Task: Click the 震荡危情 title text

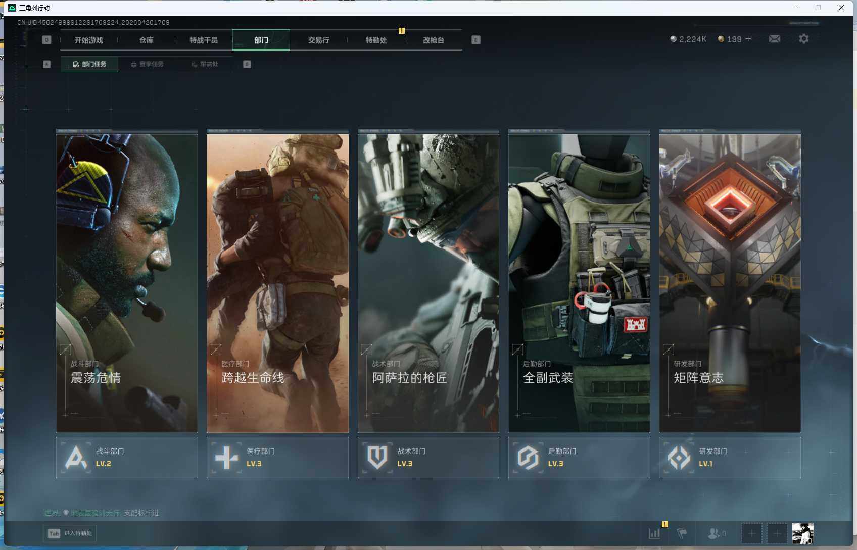Action: coord(96,378)
